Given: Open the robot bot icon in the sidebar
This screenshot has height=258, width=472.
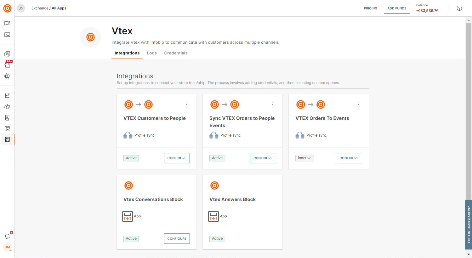Looking at the screenshot, I should pyautogui.click(x=7, y=76).
